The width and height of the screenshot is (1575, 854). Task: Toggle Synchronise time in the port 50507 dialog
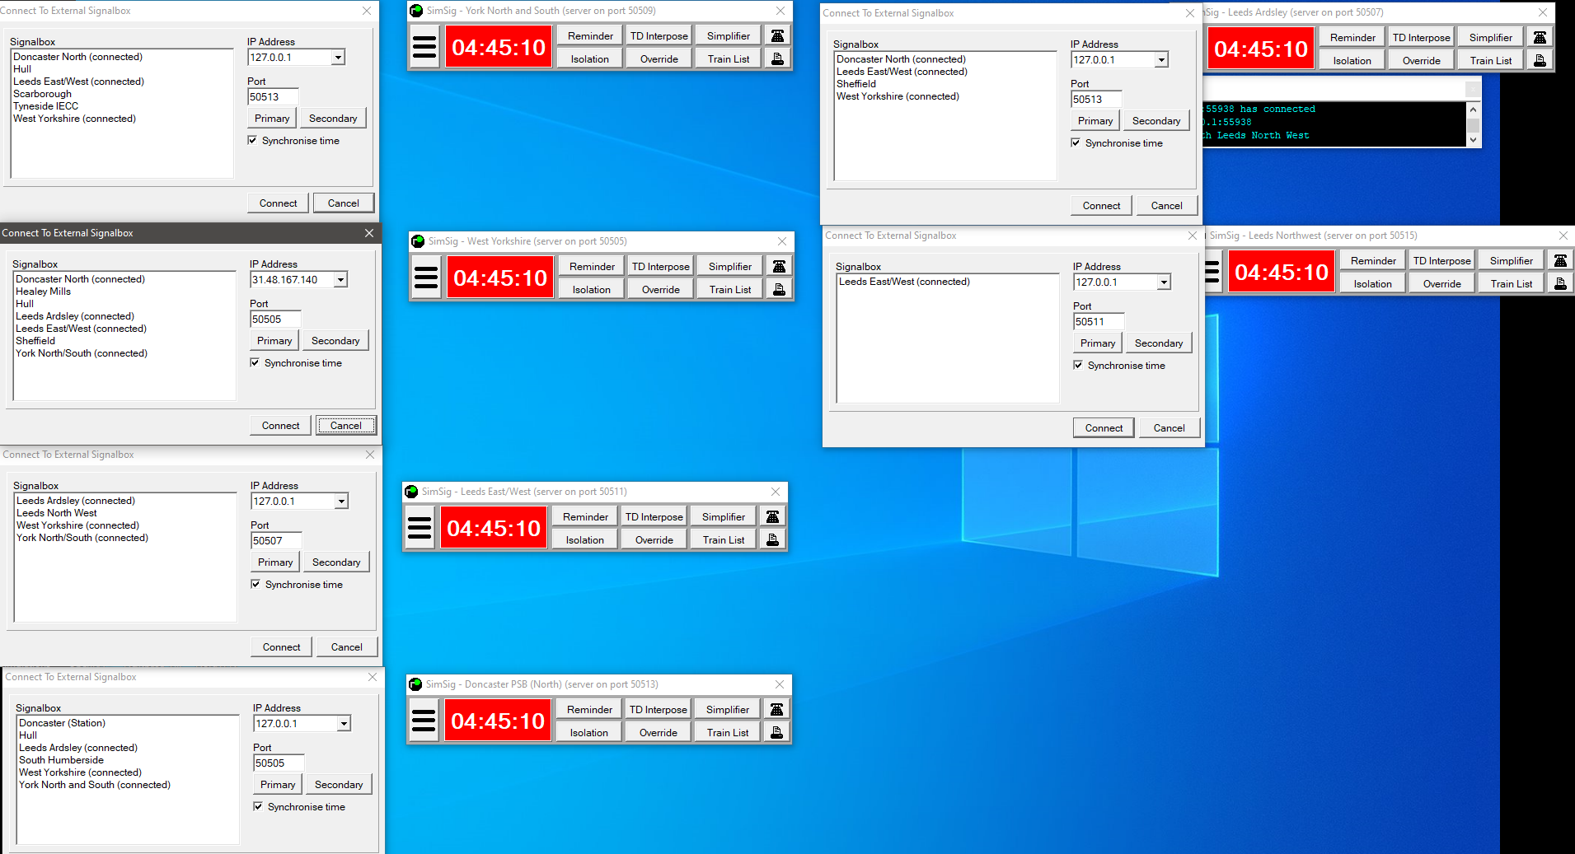pyautogui.click(x=297, y=585)
